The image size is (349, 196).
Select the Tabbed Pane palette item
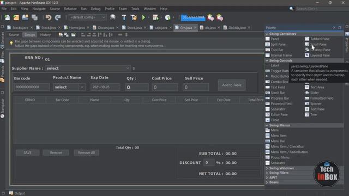(317, 39)
